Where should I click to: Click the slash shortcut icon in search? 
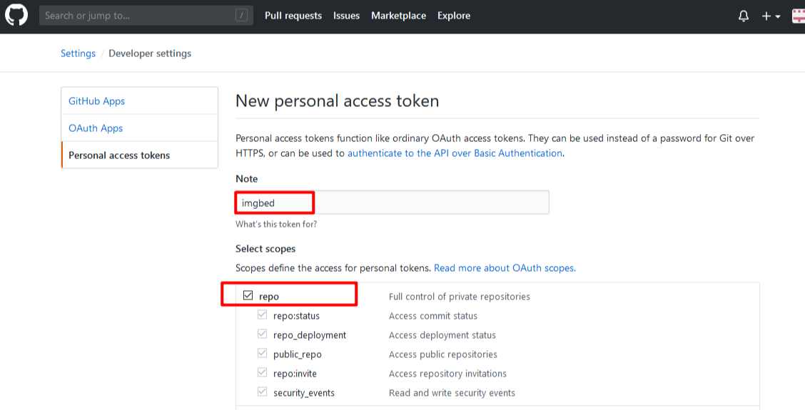[242, 16]
